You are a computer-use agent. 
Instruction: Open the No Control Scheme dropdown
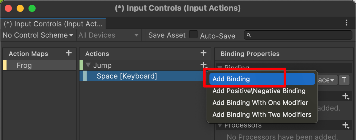[x=38, y=35]
